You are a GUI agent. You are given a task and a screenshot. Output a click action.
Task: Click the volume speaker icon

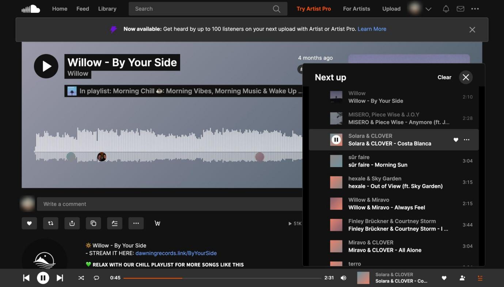coord(344,278)
